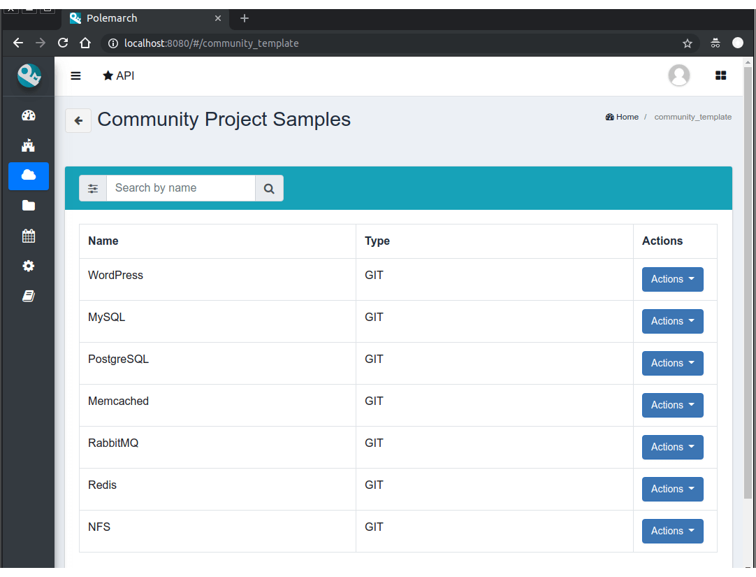Open Actions dropdown for RabbitMQ
This screenshot has height=577, width=756.
pyautogui.click(x=673, y=447)
